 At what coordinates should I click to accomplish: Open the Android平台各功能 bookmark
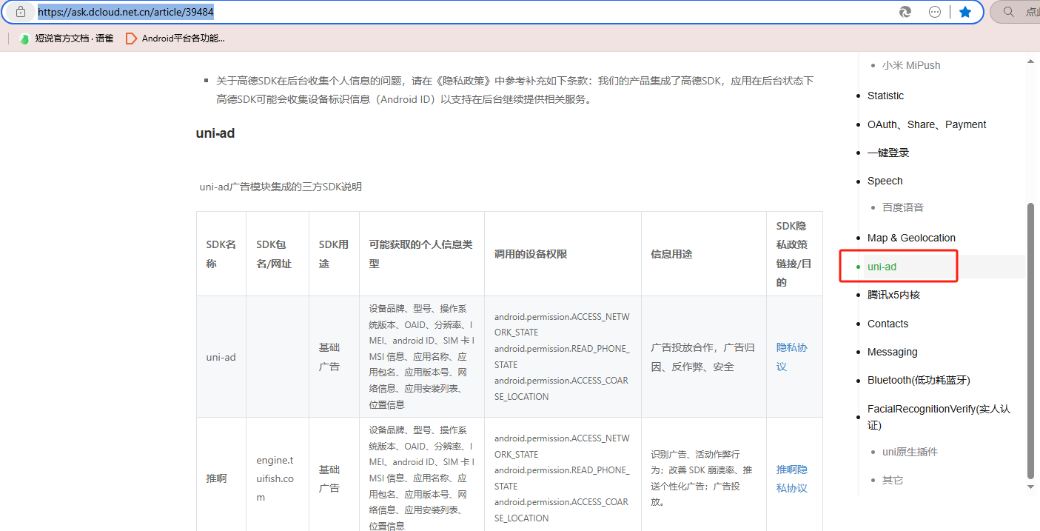pos(175,38)
